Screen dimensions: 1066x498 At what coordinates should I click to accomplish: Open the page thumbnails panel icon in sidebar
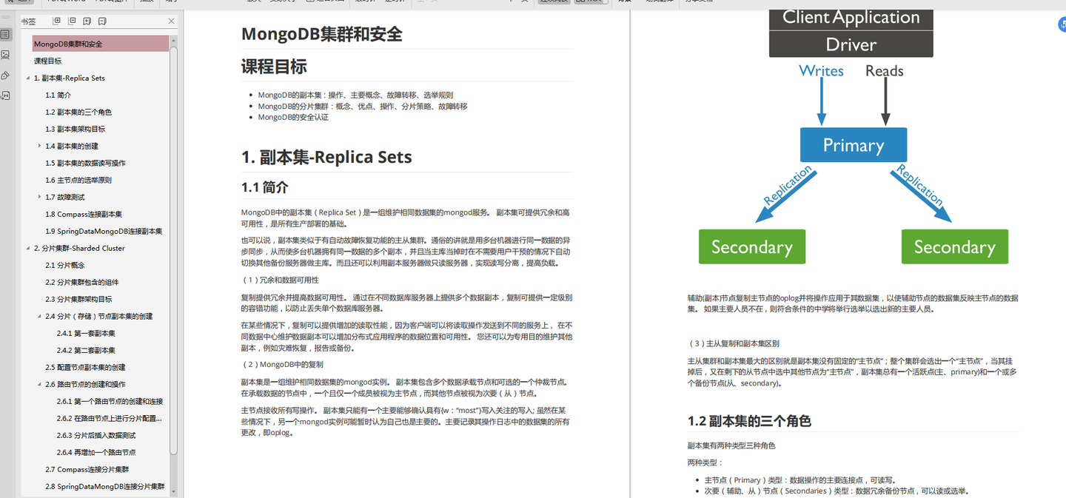(6, 55)
